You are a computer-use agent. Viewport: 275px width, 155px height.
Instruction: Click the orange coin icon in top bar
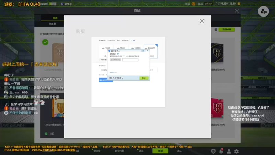click(193, 4)
